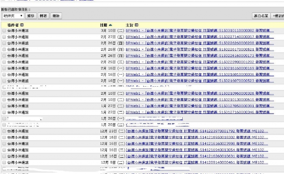Click the date cell 12月 9日 (二)

pos(113,163)
